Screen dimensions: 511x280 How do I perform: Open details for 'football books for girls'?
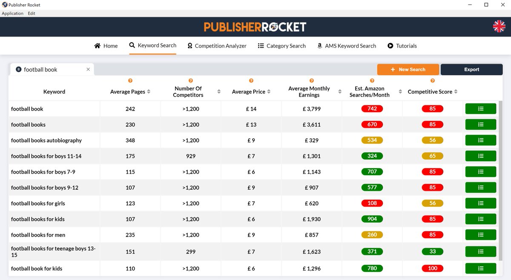tap(481, 203)
